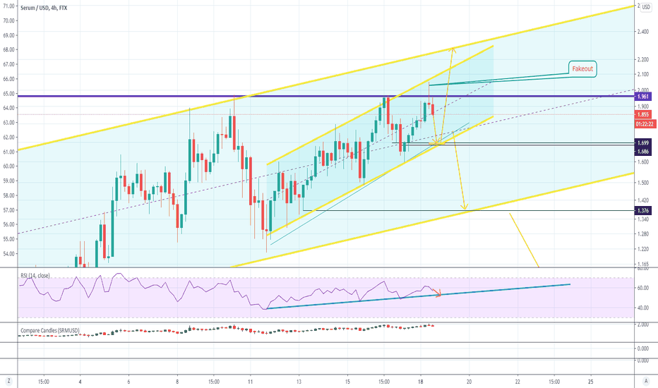The image size is (658, 388).
Task: Click the 1.686 price level label
Action: point(643,152)
